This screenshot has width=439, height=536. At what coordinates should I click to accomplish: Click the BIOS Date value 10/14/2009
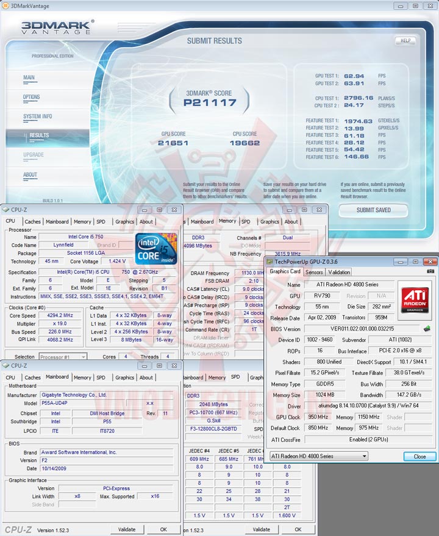tap(107, 469)
